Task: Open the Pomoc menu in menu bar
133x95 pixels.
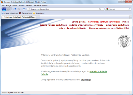Action: pyautogui.click(x=45, y=6)
